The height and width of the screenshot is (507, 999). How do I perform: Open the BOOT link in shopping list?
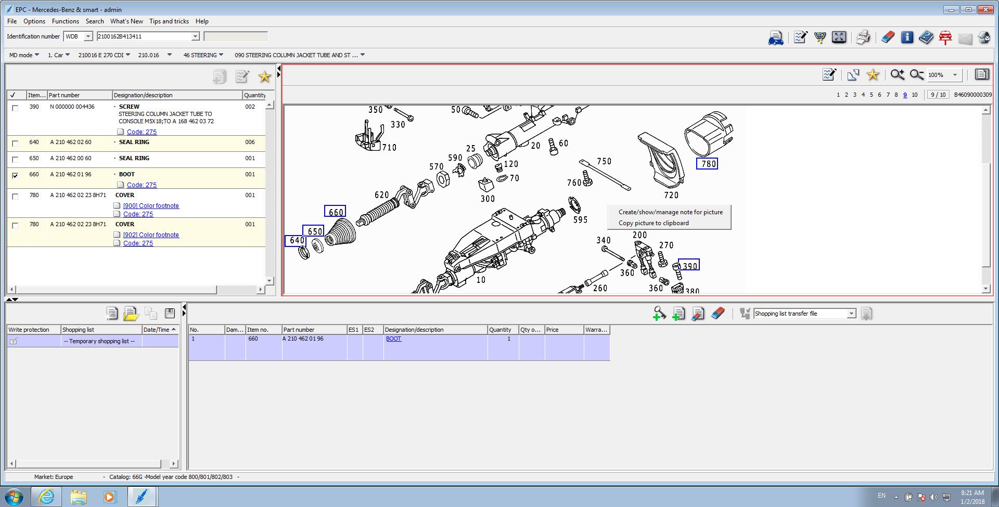click(393, 339)
